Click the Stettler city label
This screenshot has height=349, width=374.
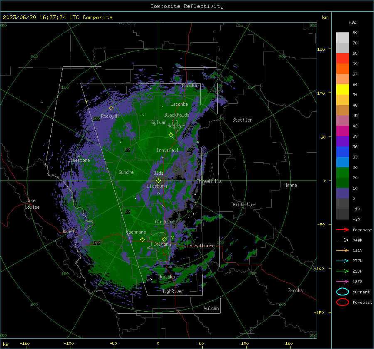pos(242,120)
